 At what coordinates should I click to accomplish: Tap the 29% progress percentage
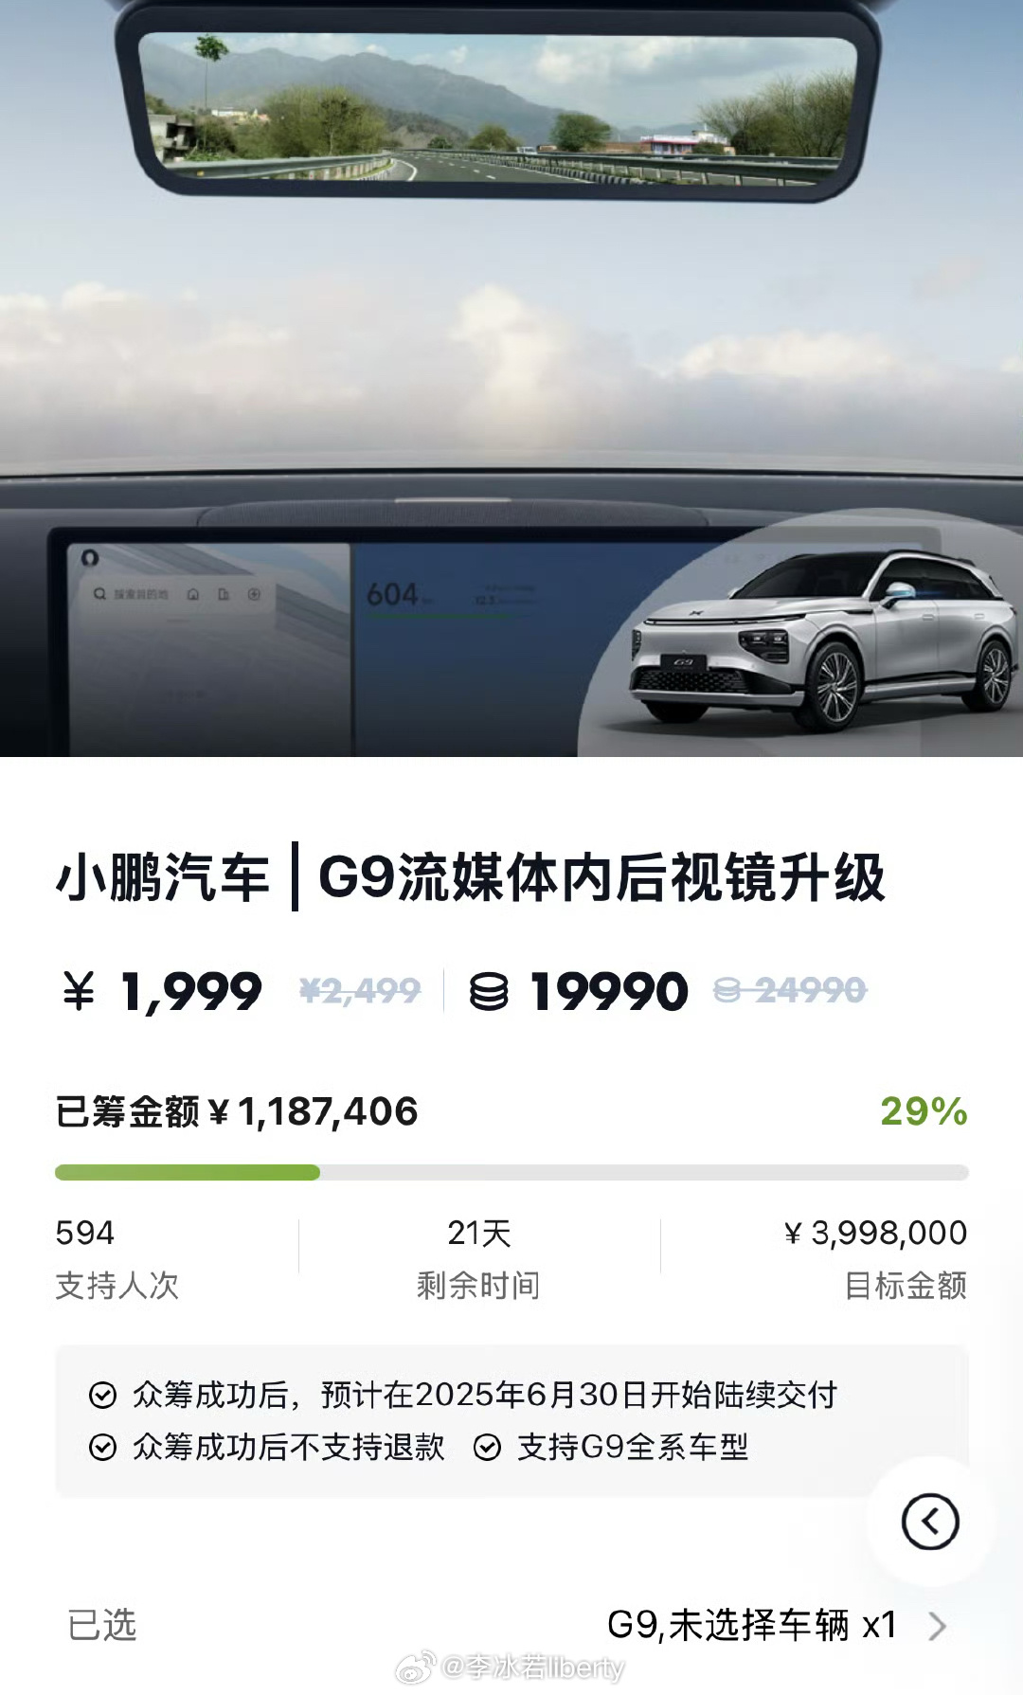tap(924, 1111)
